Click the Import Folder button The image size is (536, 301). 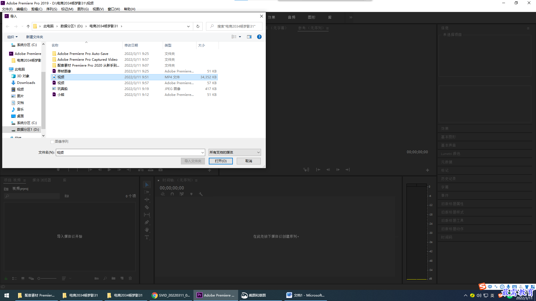(193, 161)
